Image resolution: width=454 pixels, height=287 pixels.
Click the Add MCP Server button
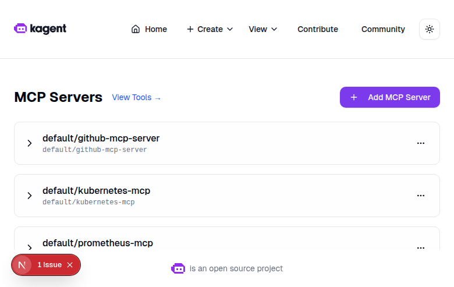(x=390, y=97)
